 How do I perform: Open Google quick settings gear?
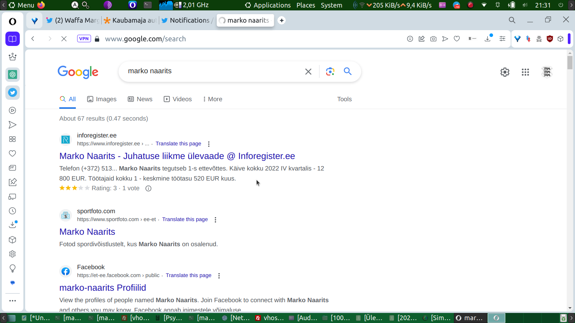click(x=505, y=72)
